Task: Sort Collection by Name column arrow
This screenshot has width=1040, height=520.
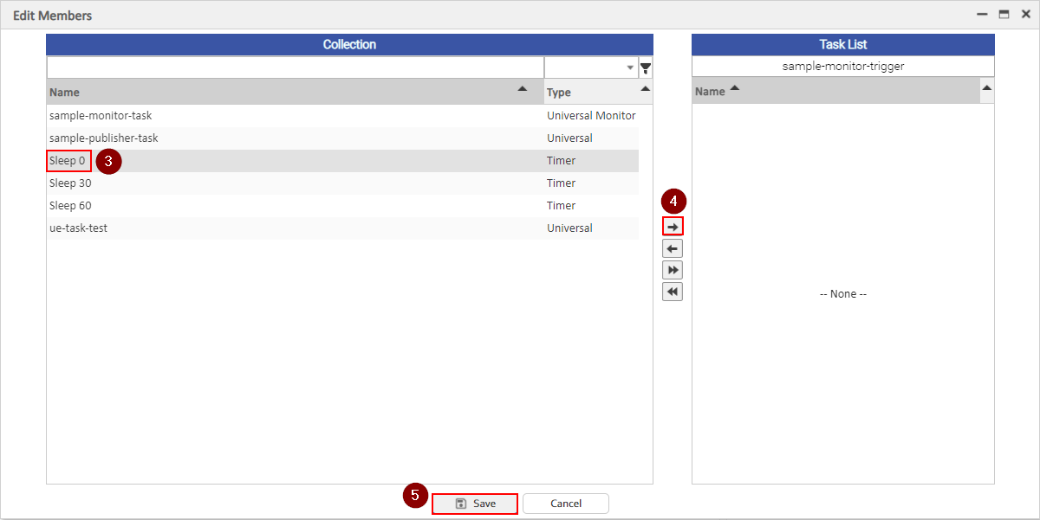Action: coord(522,89)
